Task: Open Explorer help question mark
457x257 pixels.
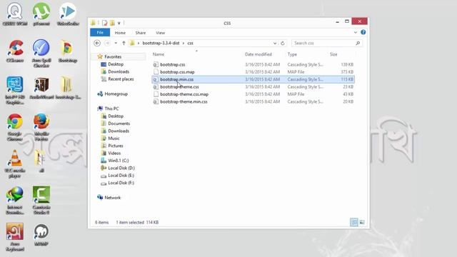Action: (x=363, y=32)
